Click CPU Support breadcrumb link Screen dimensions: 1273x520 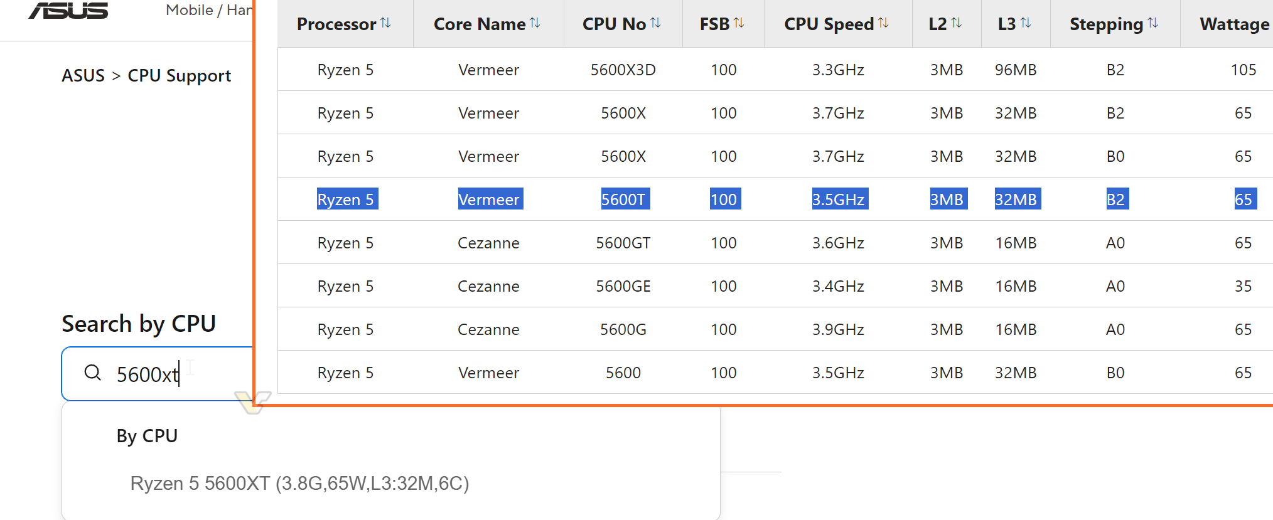pyautogui.click(x=179, y=75)
